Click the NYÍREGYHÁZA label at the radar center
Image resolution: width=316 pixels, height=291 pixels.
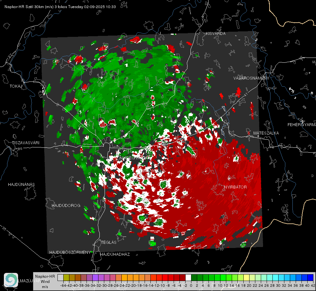click(x=134, y=158)
